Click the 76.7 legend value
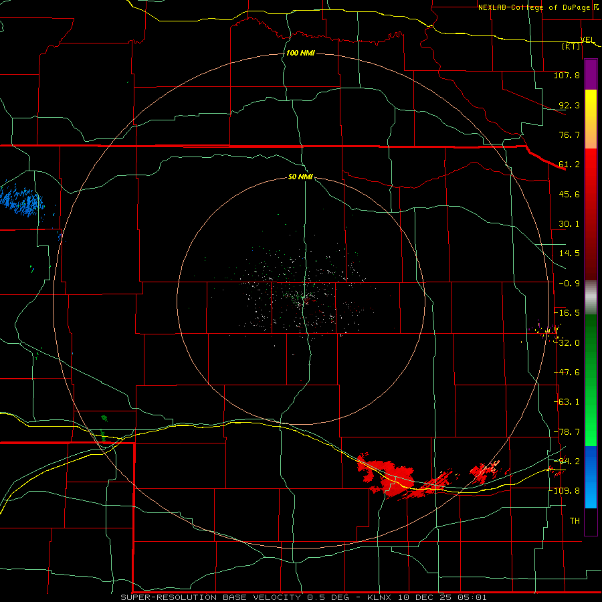 click(569, 134)
